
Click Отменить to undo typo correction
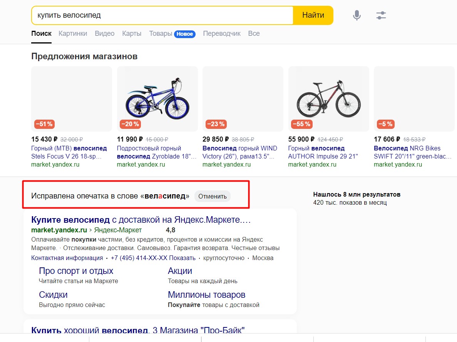pos(213,196)
